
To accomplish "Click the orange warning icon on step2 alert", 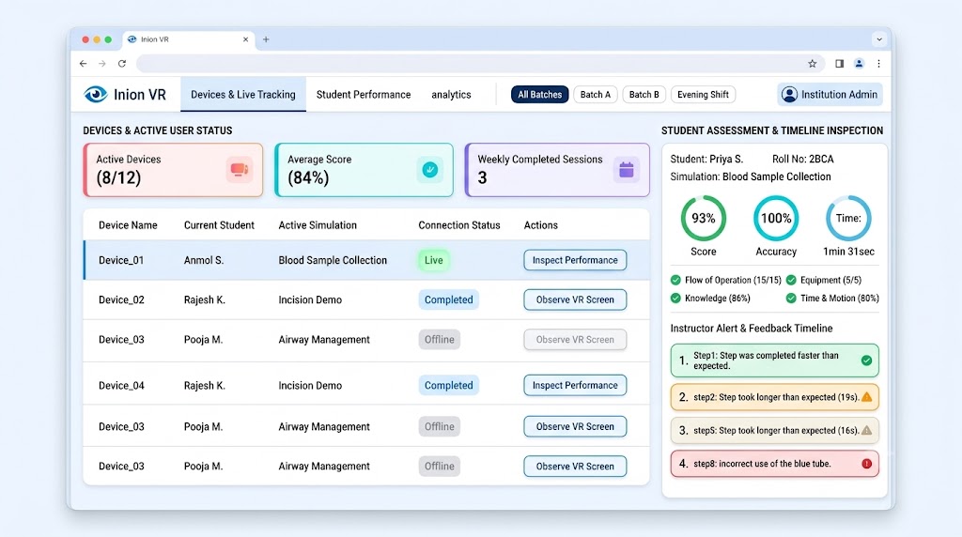I will (866, 397).
